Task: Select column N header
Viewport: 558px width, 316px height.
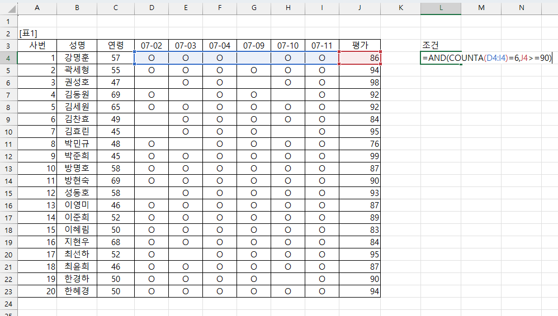Action: 521,7
